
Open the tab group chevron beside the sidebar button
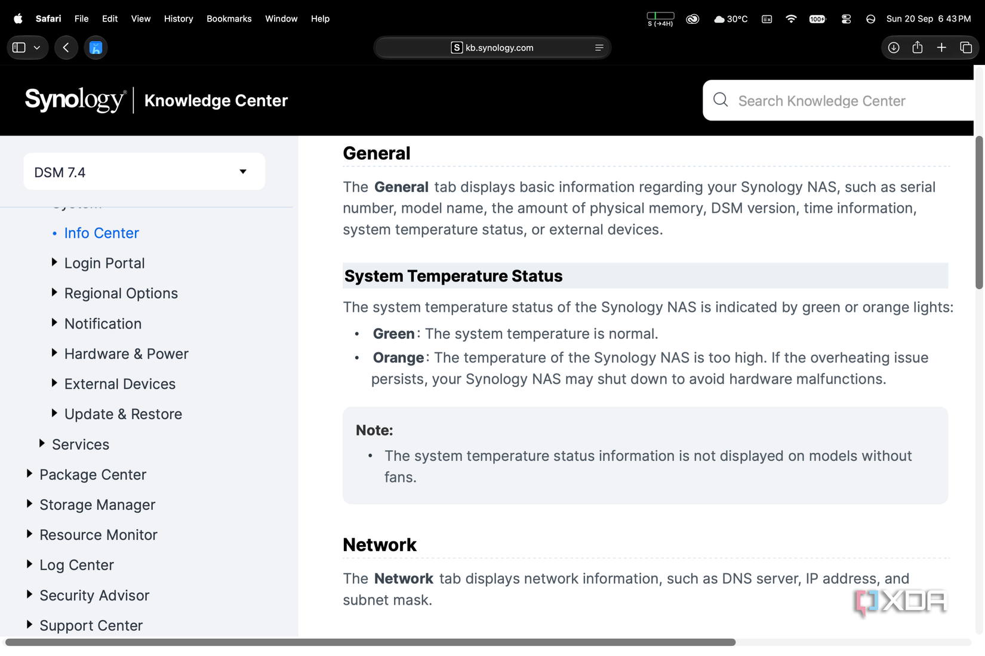coord(37,48)
